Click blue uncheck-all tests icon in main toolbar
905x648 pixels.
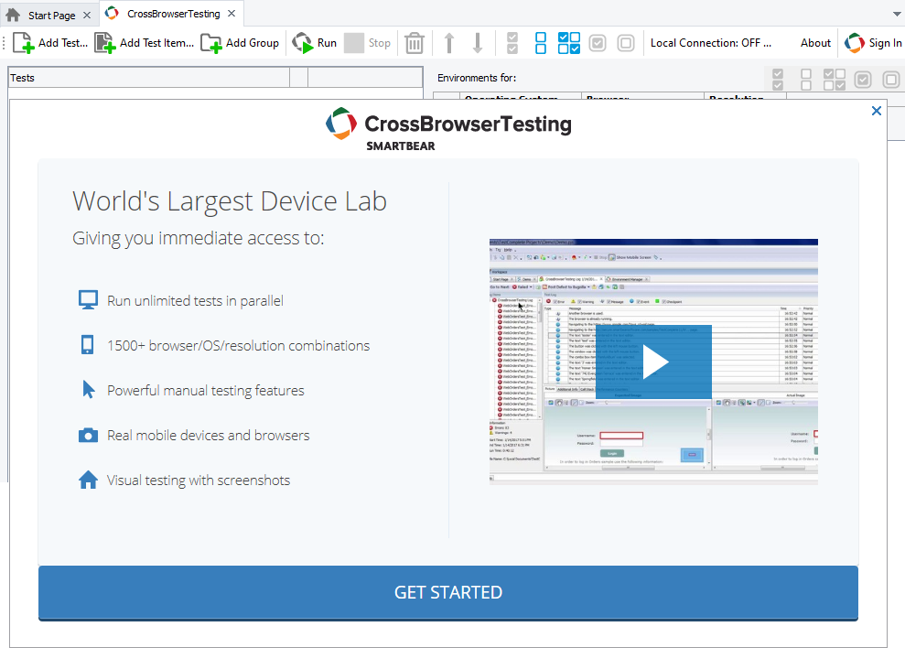(x=541, y=43)
